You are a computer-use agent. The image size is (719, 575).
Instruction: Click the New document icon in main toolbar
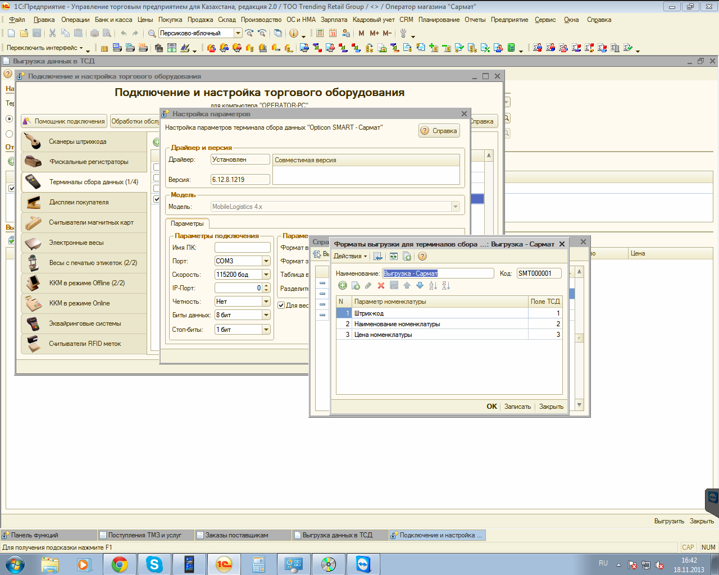[11, 33]
